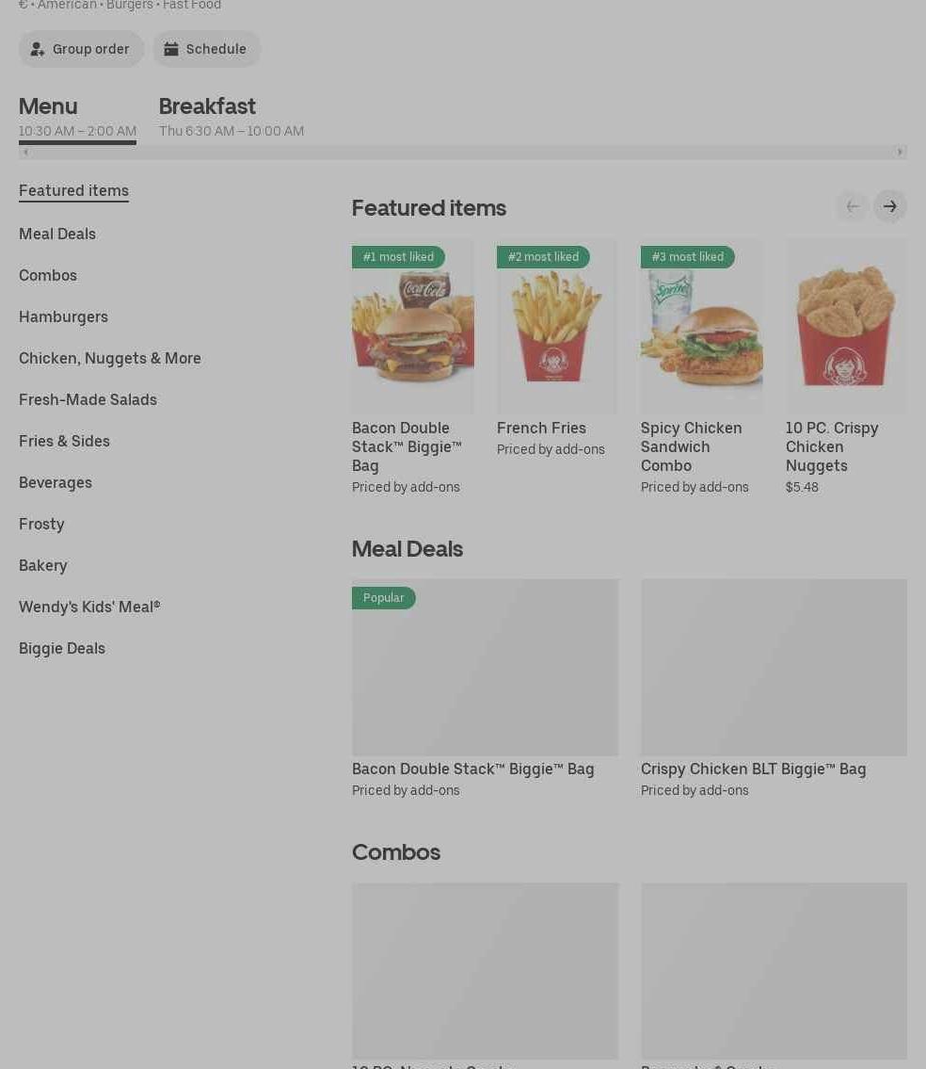Click the Schedule calendar icon
This screenshot has width=926, height=1069.
pyautogui.click(x=171, y=49)
